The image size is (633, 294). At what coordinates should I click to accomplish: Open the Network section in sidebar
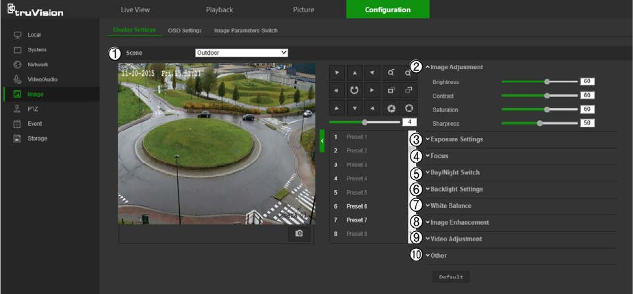(38, 64)
